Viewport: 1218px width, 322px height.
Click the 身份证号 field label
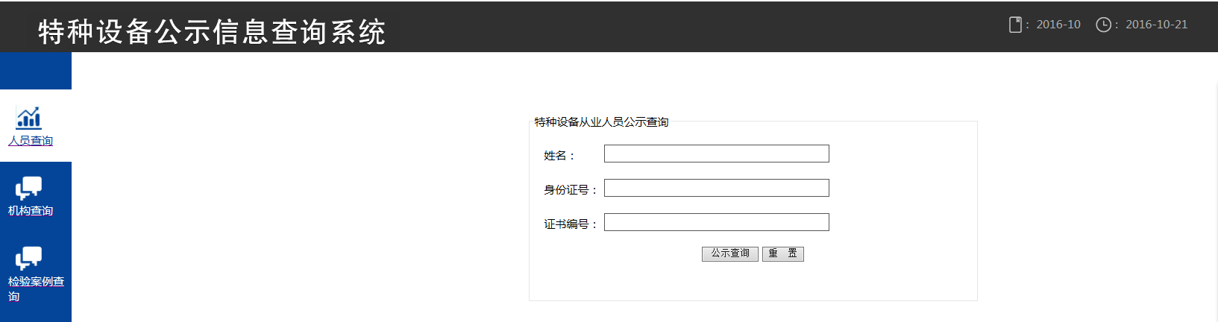tap(570, 190)
